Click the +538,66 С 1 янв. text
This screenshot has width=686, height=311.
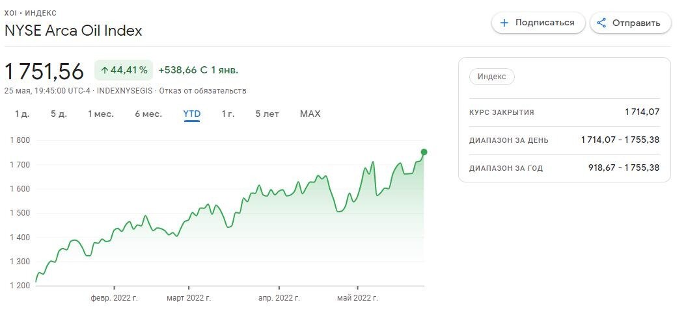(199, 70)
